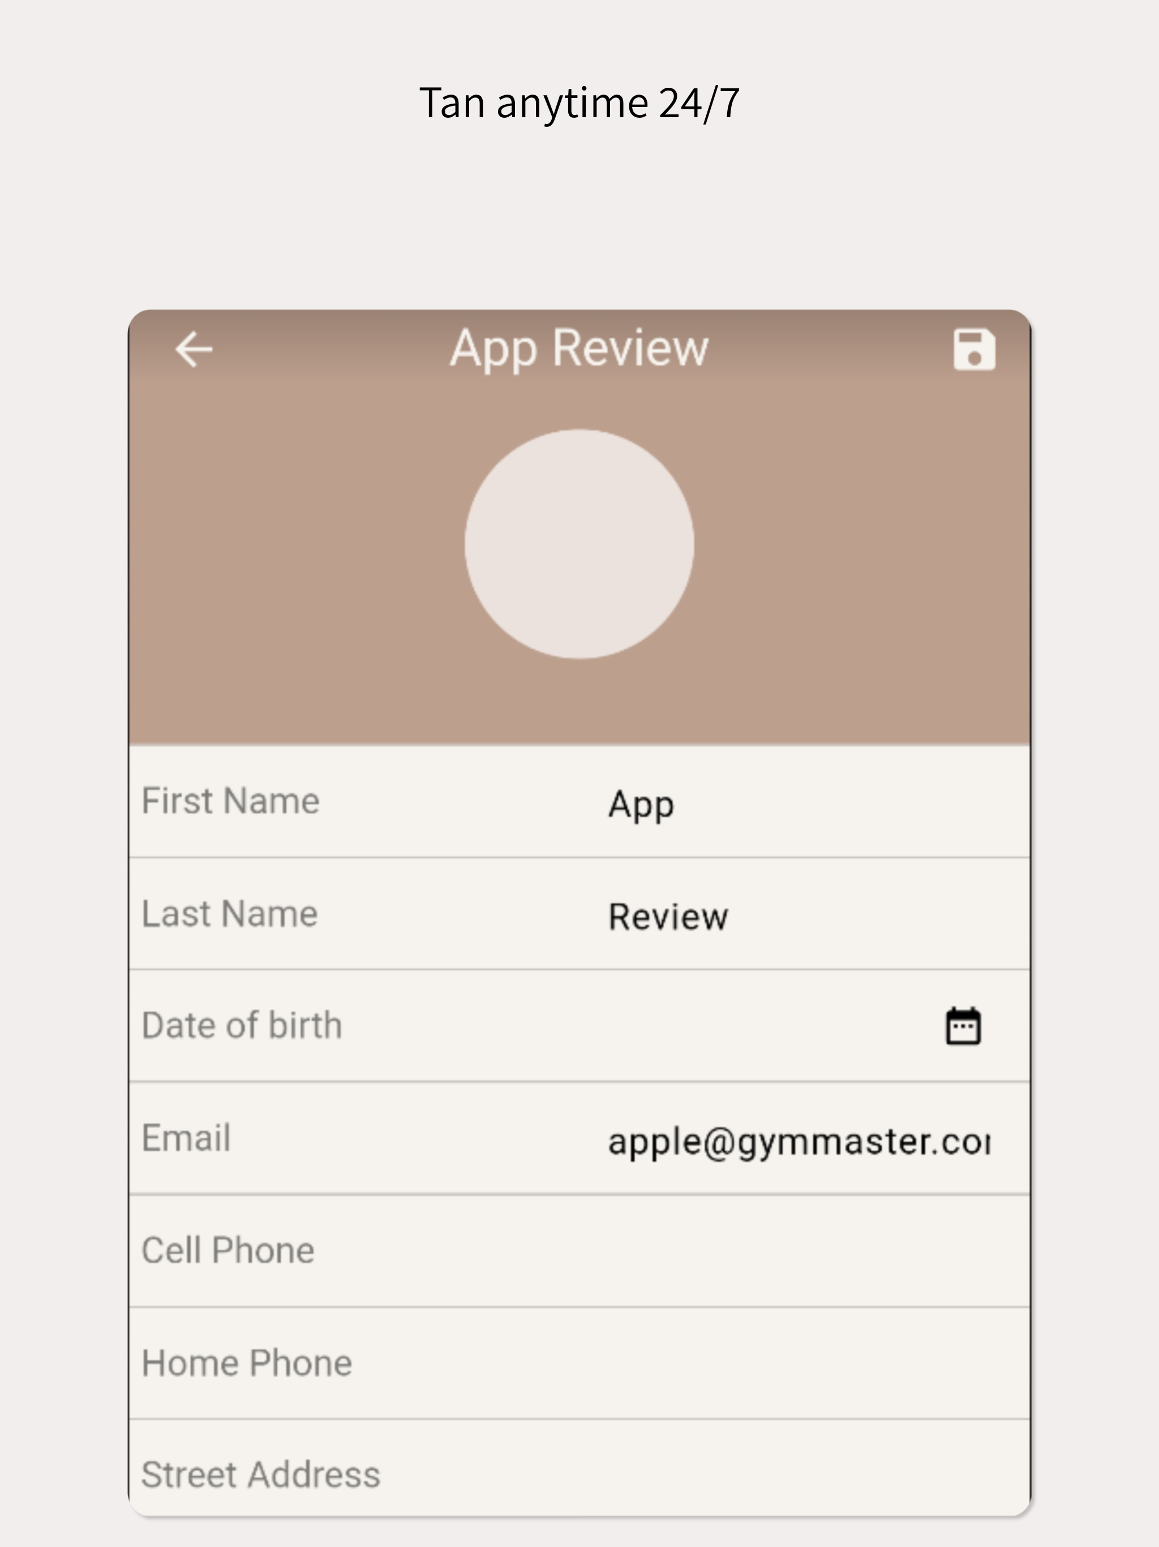Click the email address apple@gymmaster field

[x=799, y=1142]
